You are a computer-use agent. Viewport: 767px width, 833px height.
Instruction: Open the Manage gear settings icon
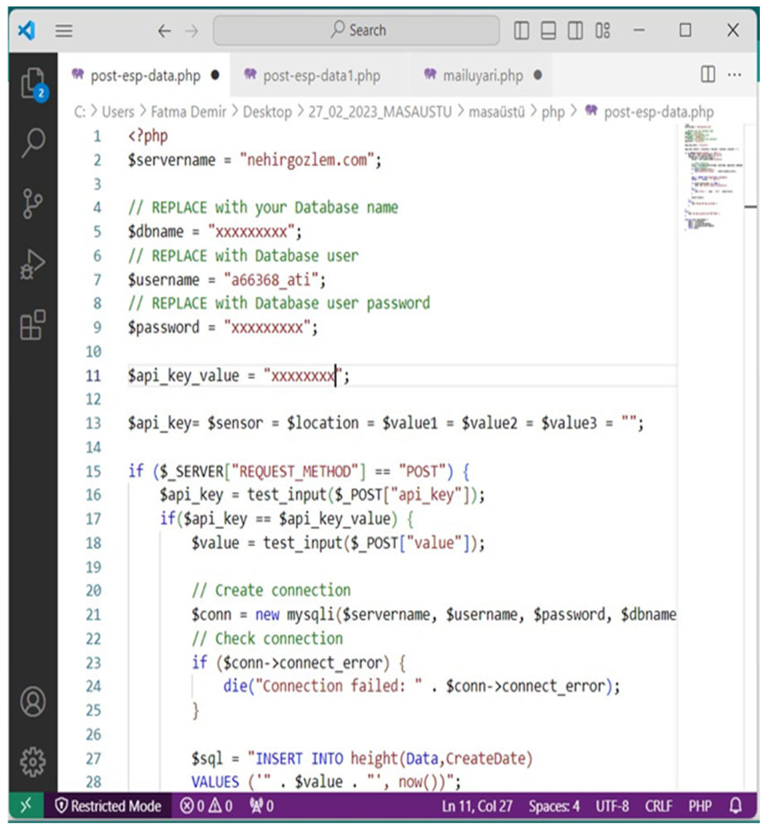[x=32, y=762]
